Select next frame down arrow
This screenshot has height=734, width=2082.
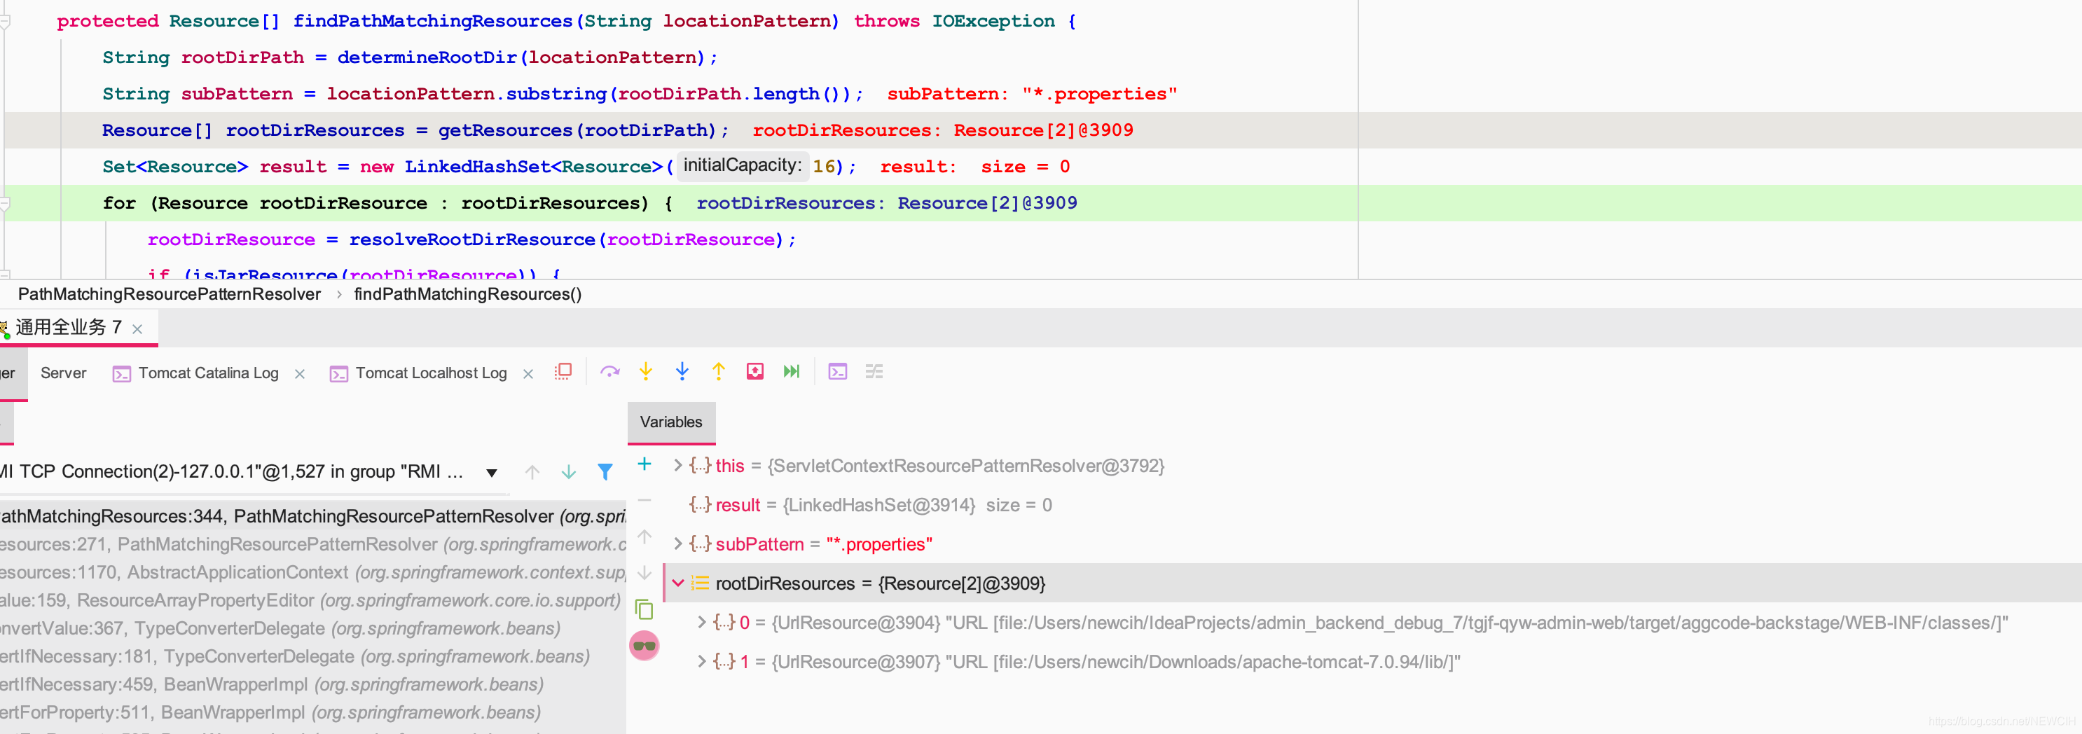(x=568, y=472)
